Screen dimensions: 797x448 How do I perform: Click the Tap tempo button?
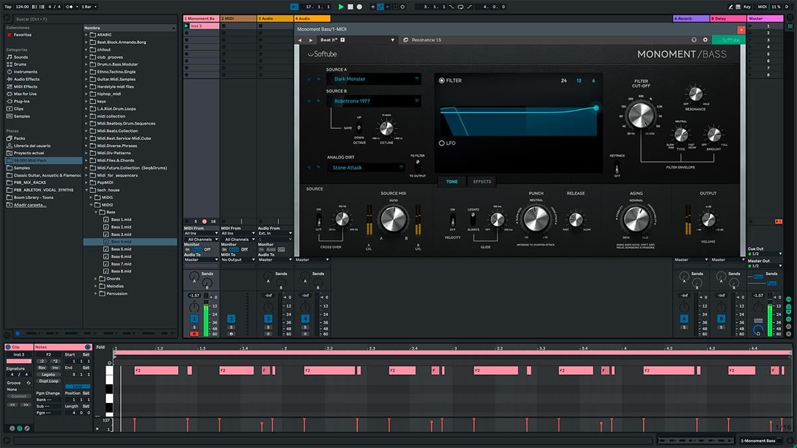pos(8,7)
